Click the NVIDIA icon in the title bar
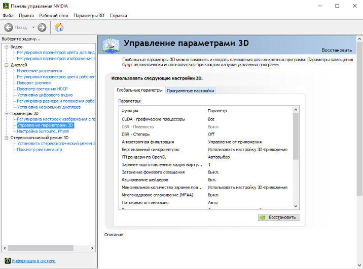 [x=5, y=6]
